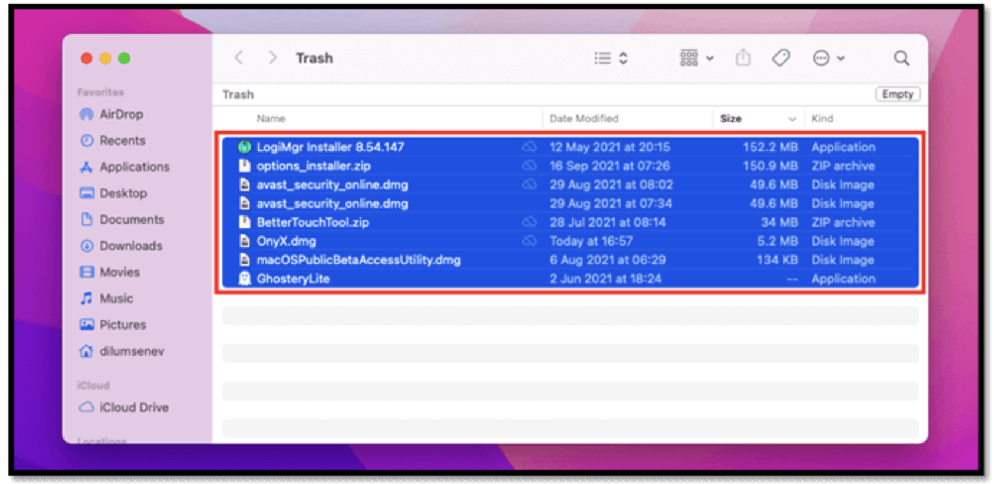The image size is (994, 484).
Task: Click the Recents clock icon
Action: click(x=86, y=140)
